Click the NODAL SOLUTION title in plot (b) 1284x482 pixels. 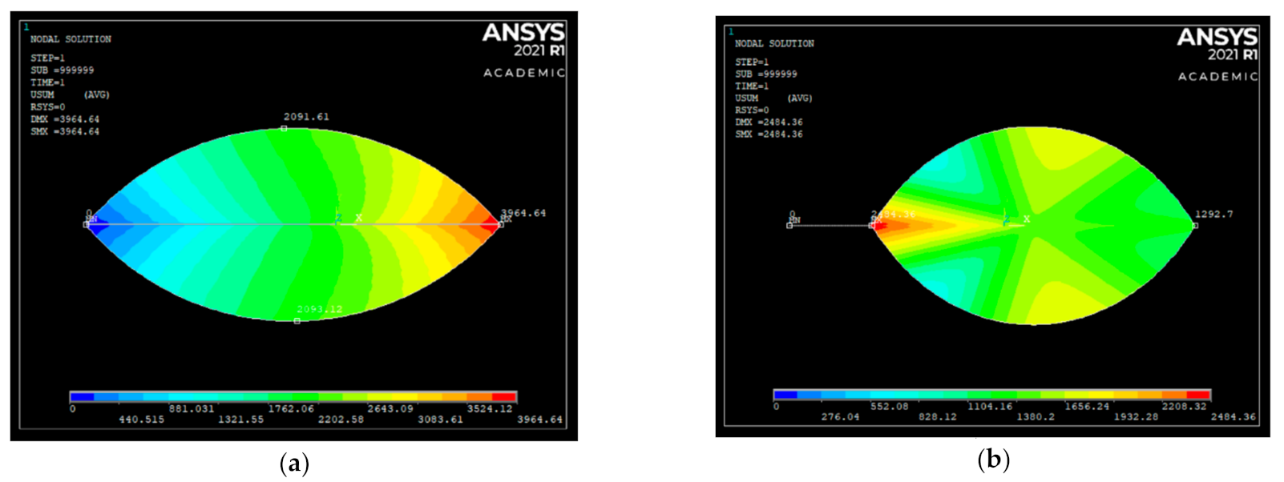[774, 43]
